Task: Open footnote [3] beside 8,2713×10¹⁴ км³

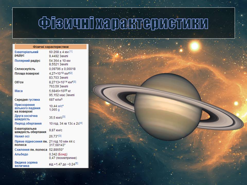Action: pyautogui.click(x=75, y=82)
